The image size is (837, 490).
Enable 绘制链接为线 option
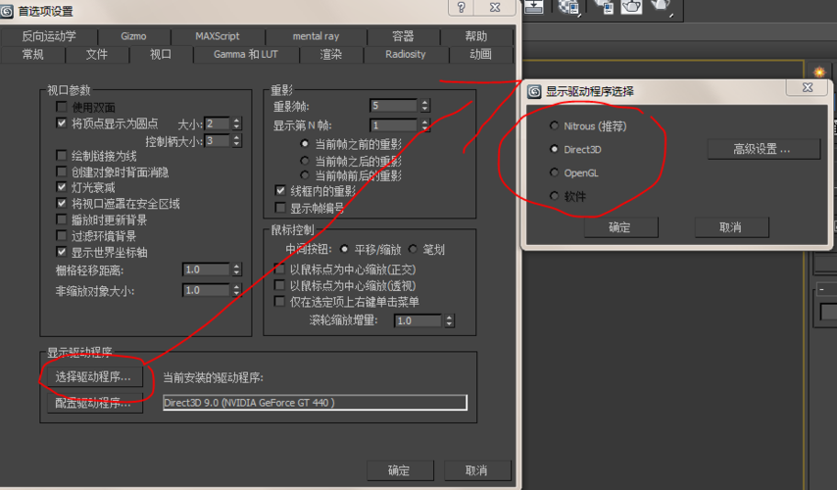[x=62, y=155]
